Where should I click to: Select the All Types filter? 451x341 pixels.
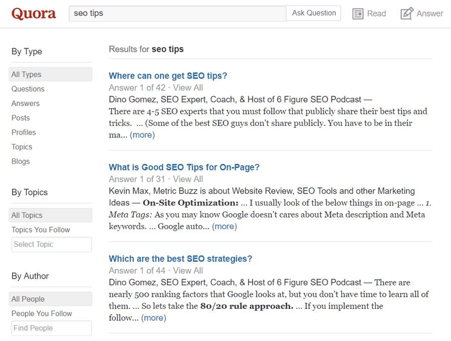point(26,74)
